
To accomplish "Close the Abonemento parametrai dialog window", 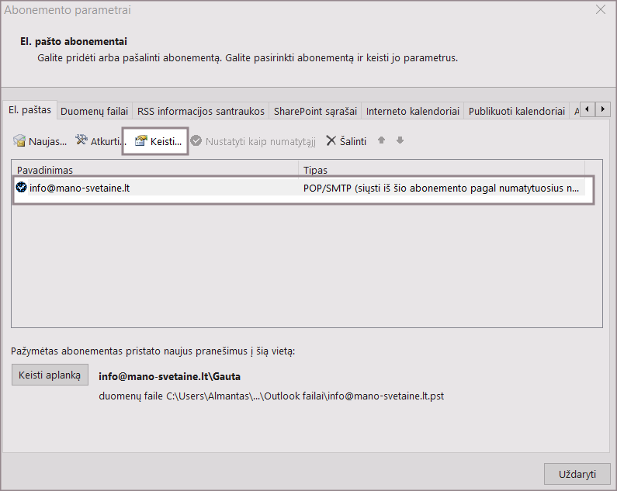I will pos(600,10).
